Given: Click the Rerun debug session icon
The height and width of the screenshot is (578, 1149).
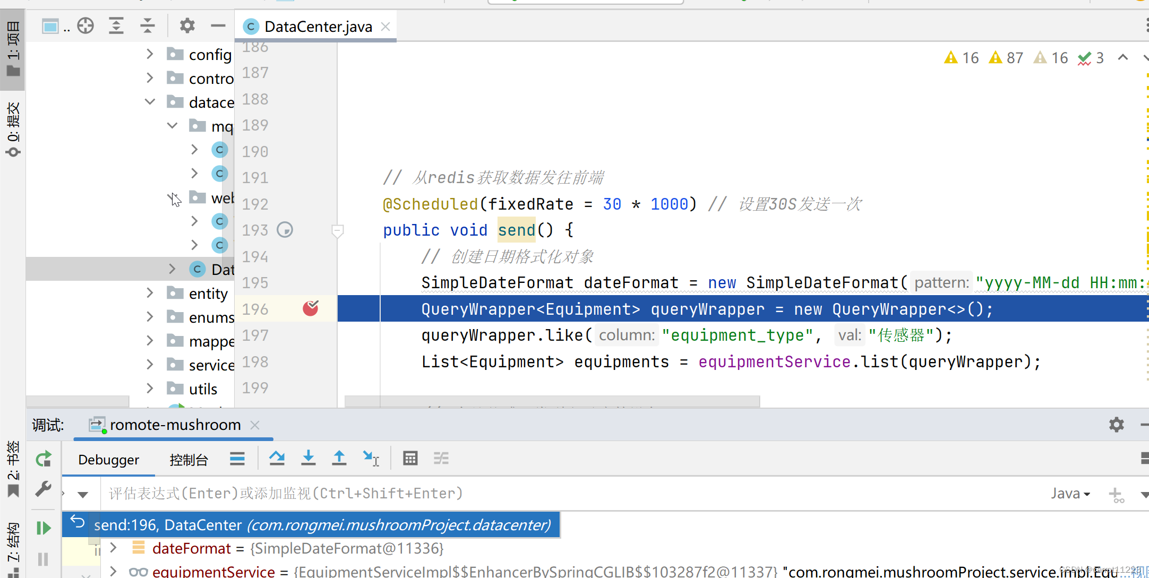Looking at the screenshot, I should pos(44,459).
